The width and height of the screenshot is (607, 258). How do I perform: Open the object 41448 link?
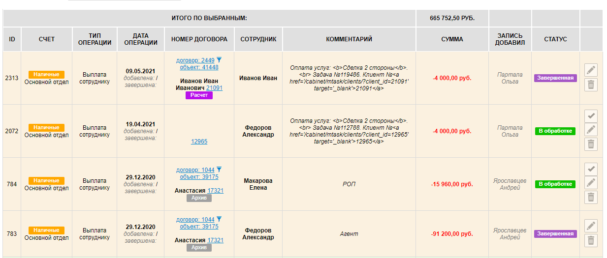(199, 67)
